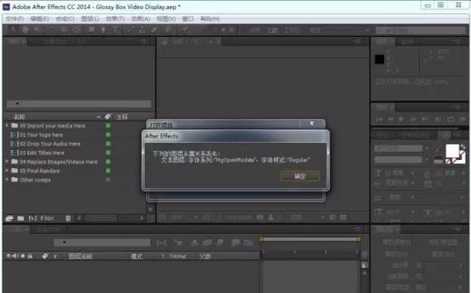
Task: Select the Zoom tool in toolbar
Action: [x=37, y=30]
